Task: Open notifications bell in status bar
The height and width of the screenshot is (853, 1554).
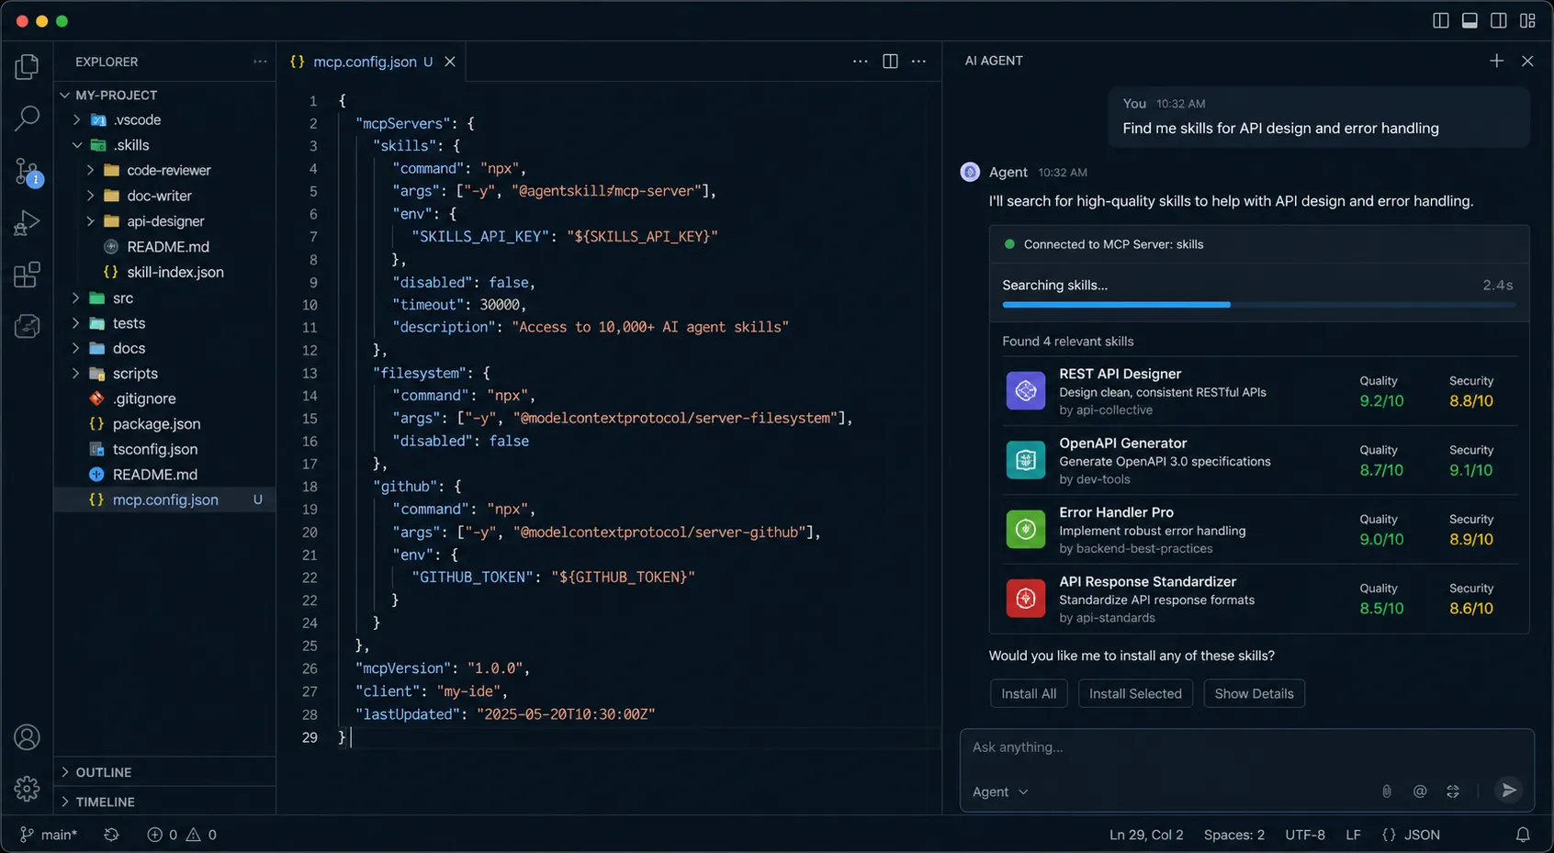Action: click(1523, 835)
